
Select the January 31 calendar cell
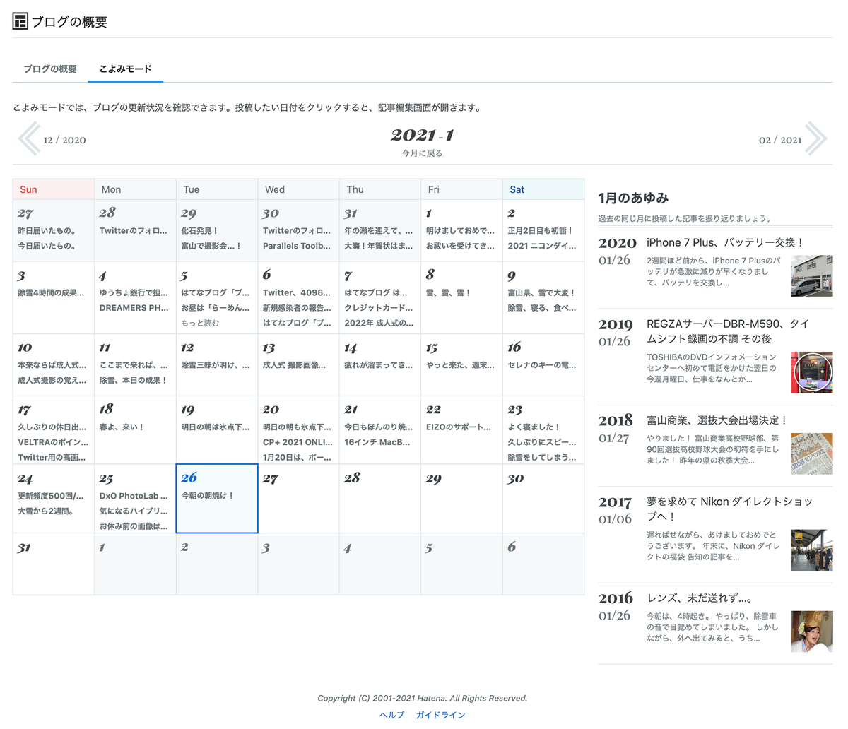tap(54, 564)
